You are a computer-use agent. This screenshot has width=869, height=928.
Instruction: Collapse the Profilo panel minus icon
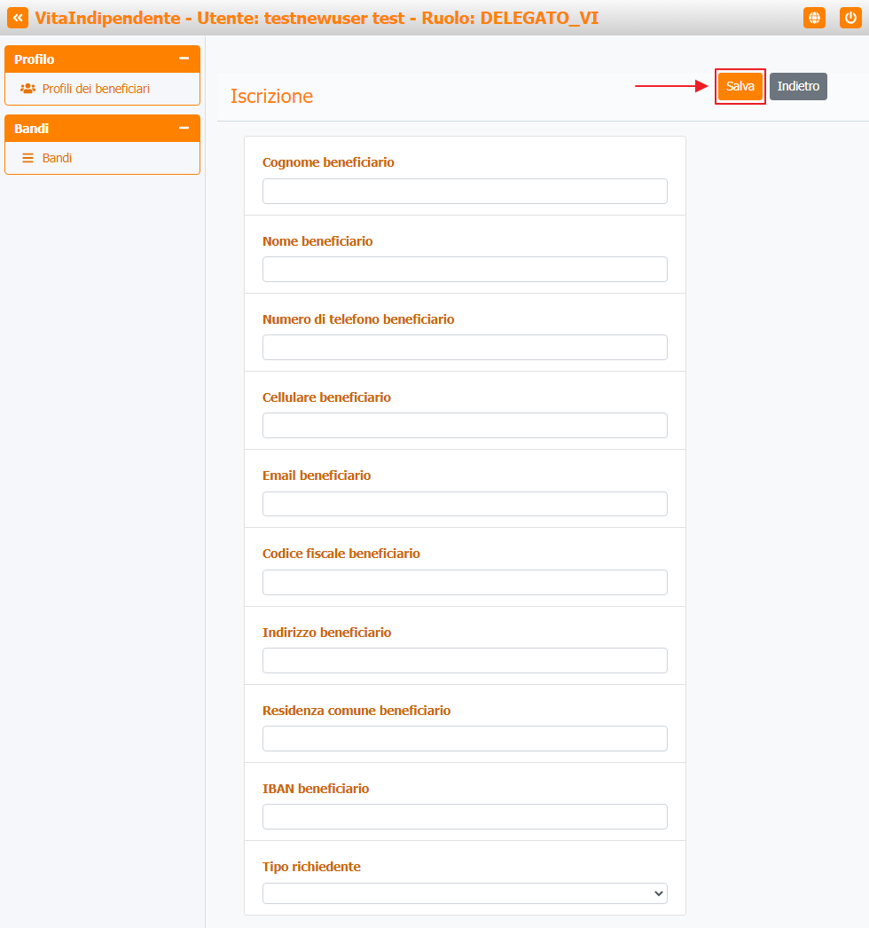pos(184,59)
